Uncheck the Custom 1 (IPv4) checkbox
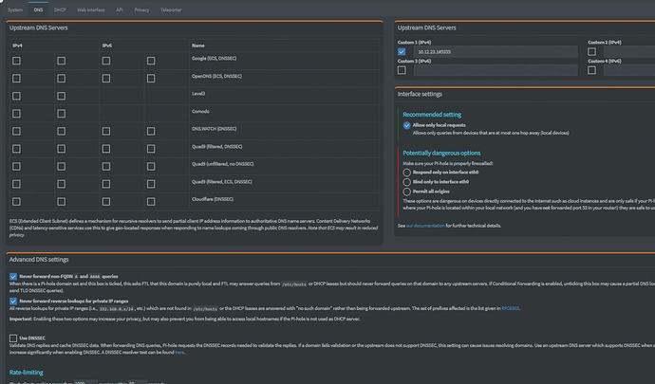 (x=402, y=51)
